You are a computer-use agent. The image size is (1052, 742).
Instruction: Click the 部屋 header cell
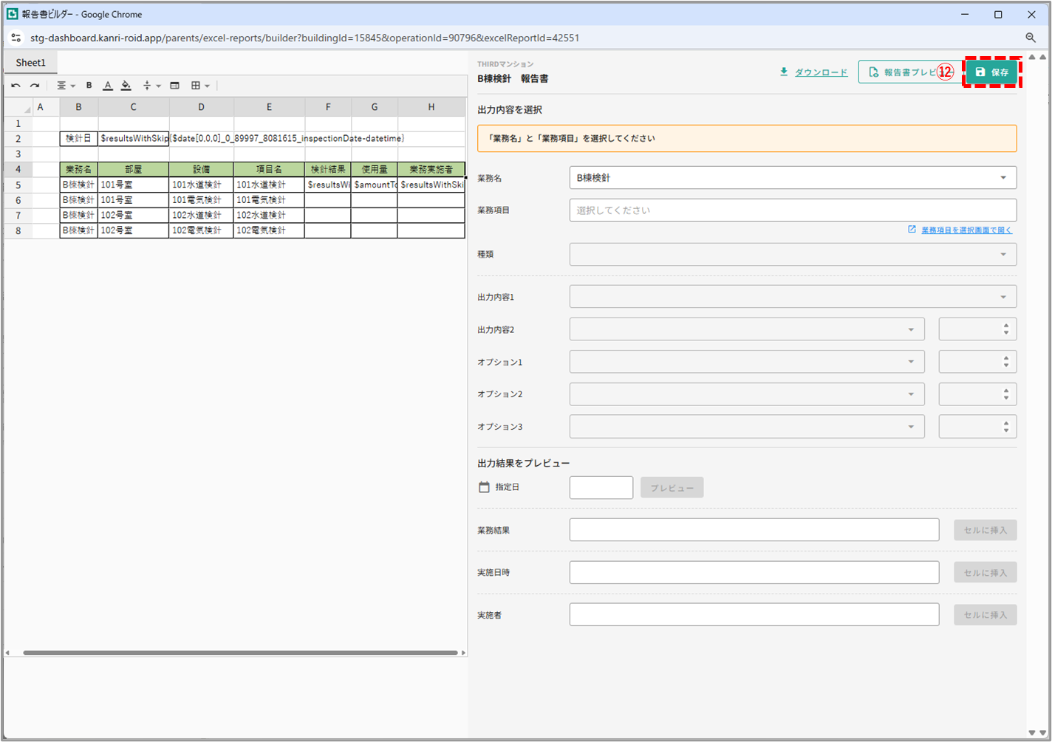tap(134, 170)
